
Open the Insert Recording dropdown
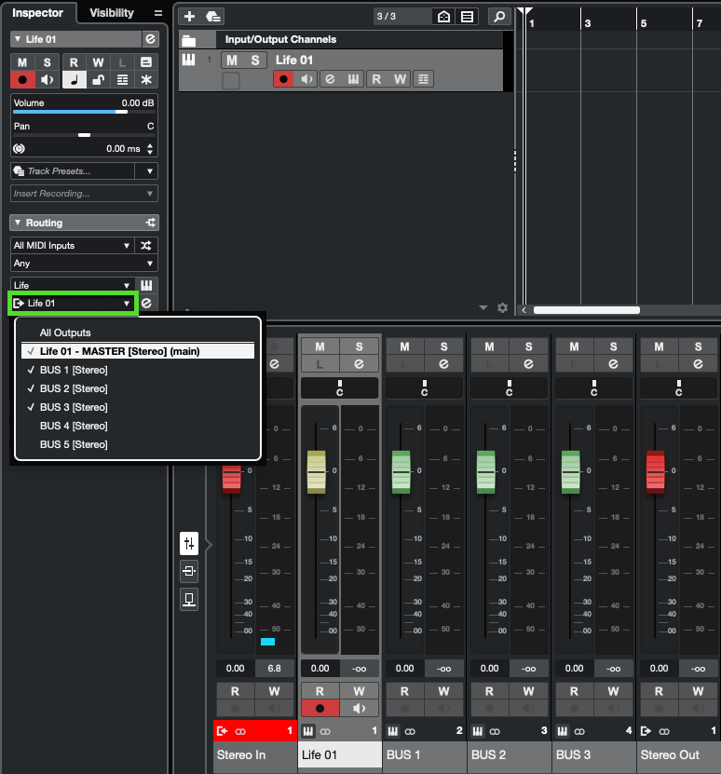84,194
